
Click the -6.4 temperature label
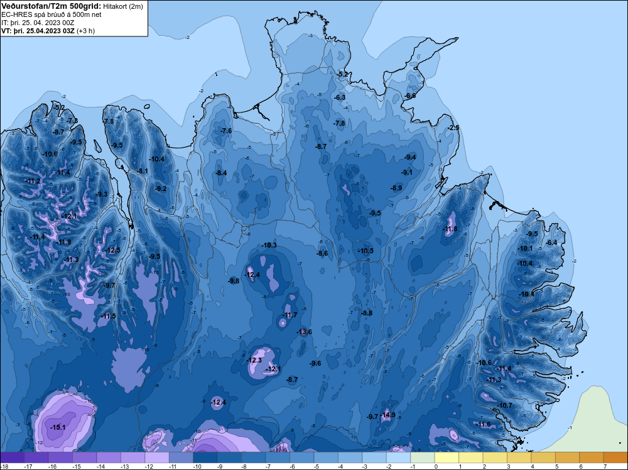(551, 243)
